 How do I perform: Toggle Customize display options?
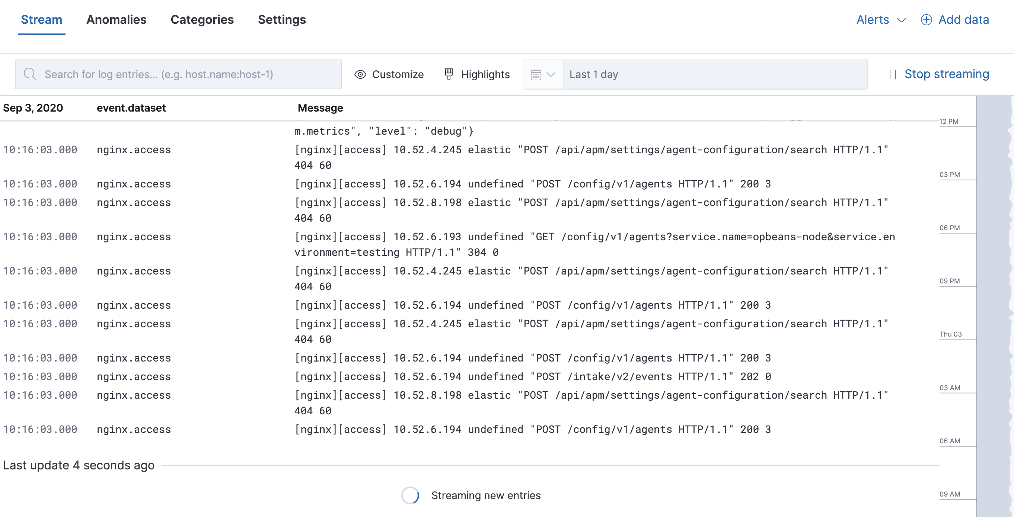click(398, 74)
